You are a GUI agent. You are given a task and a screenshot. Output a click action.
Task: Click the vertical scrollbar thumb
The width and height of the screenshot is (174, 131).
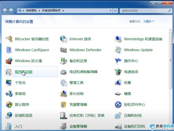click(171, 60)
